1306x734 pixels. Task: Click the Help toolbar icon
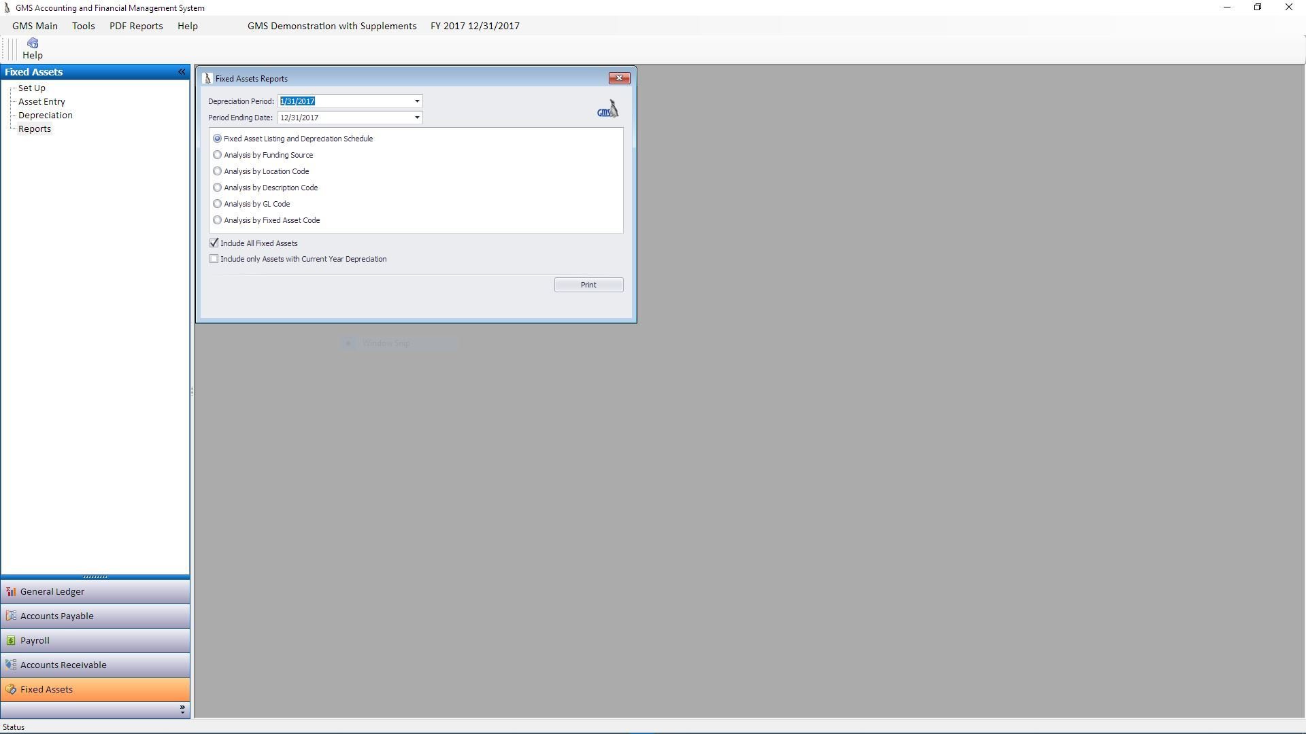32,43
